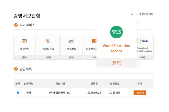This screenshot has height=112, width=169.
Task: Click the 팩스전송 label text
Action: pos(72,49)
